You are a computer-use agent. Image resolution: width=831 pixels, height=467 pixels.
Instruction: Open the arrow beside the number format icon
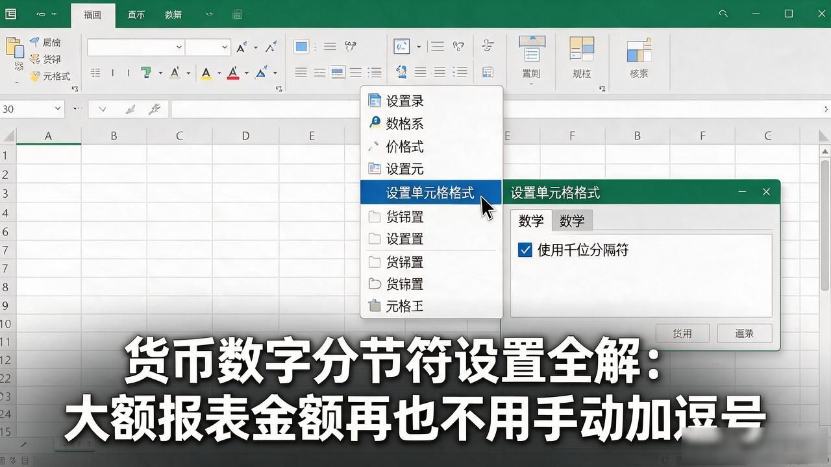[x=418, y=47]
